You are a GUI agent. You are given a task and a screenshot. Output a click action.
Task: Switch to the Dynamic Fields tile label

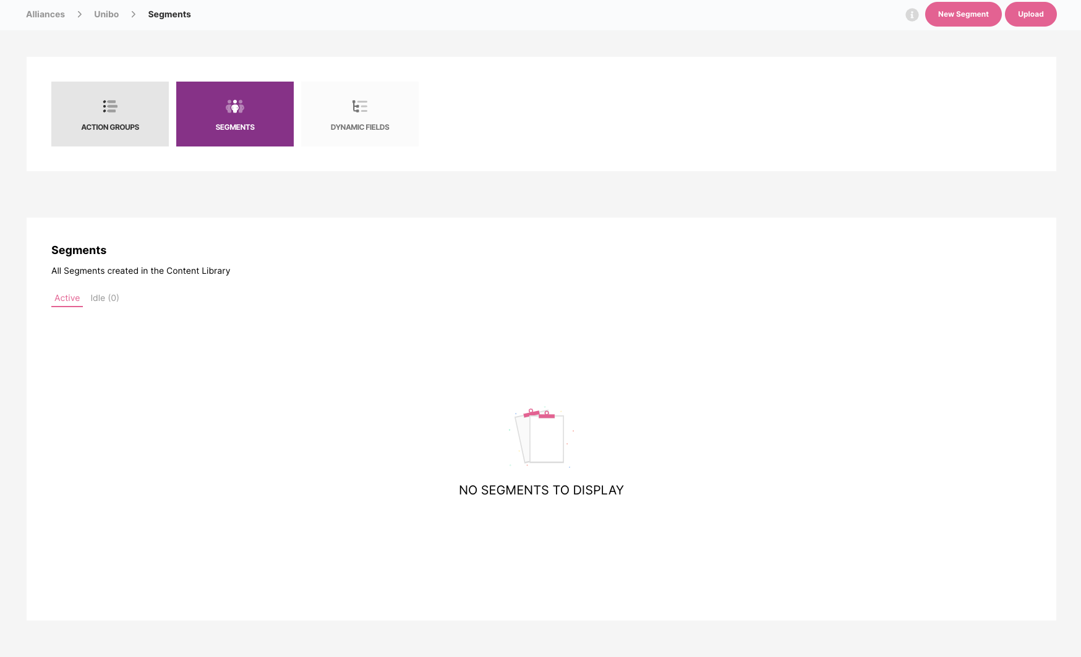click(x=360, y=127)
